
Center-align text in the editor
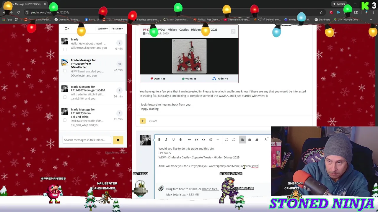[250, 140]
